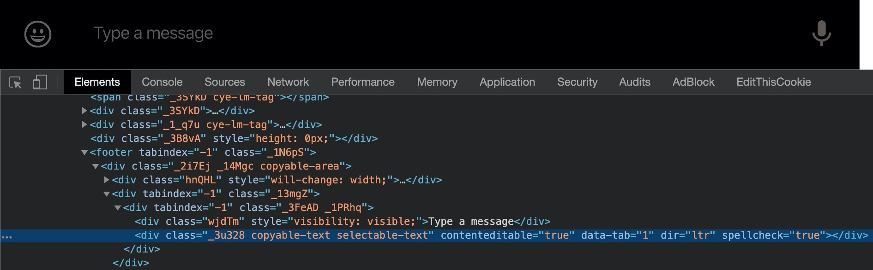The image size is (873, 270).
Task: Activate the inspect element picker icon
Action: click(15, 82)
